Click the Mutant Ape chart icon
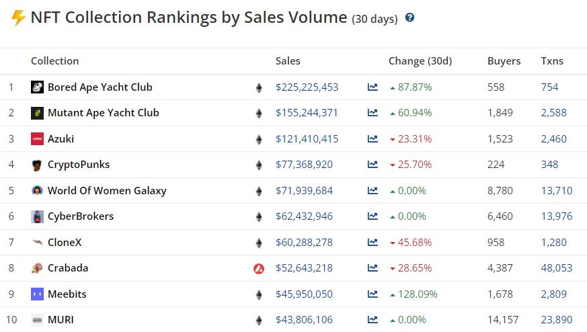Screen dimensions: 587x332 coord(373,113)
